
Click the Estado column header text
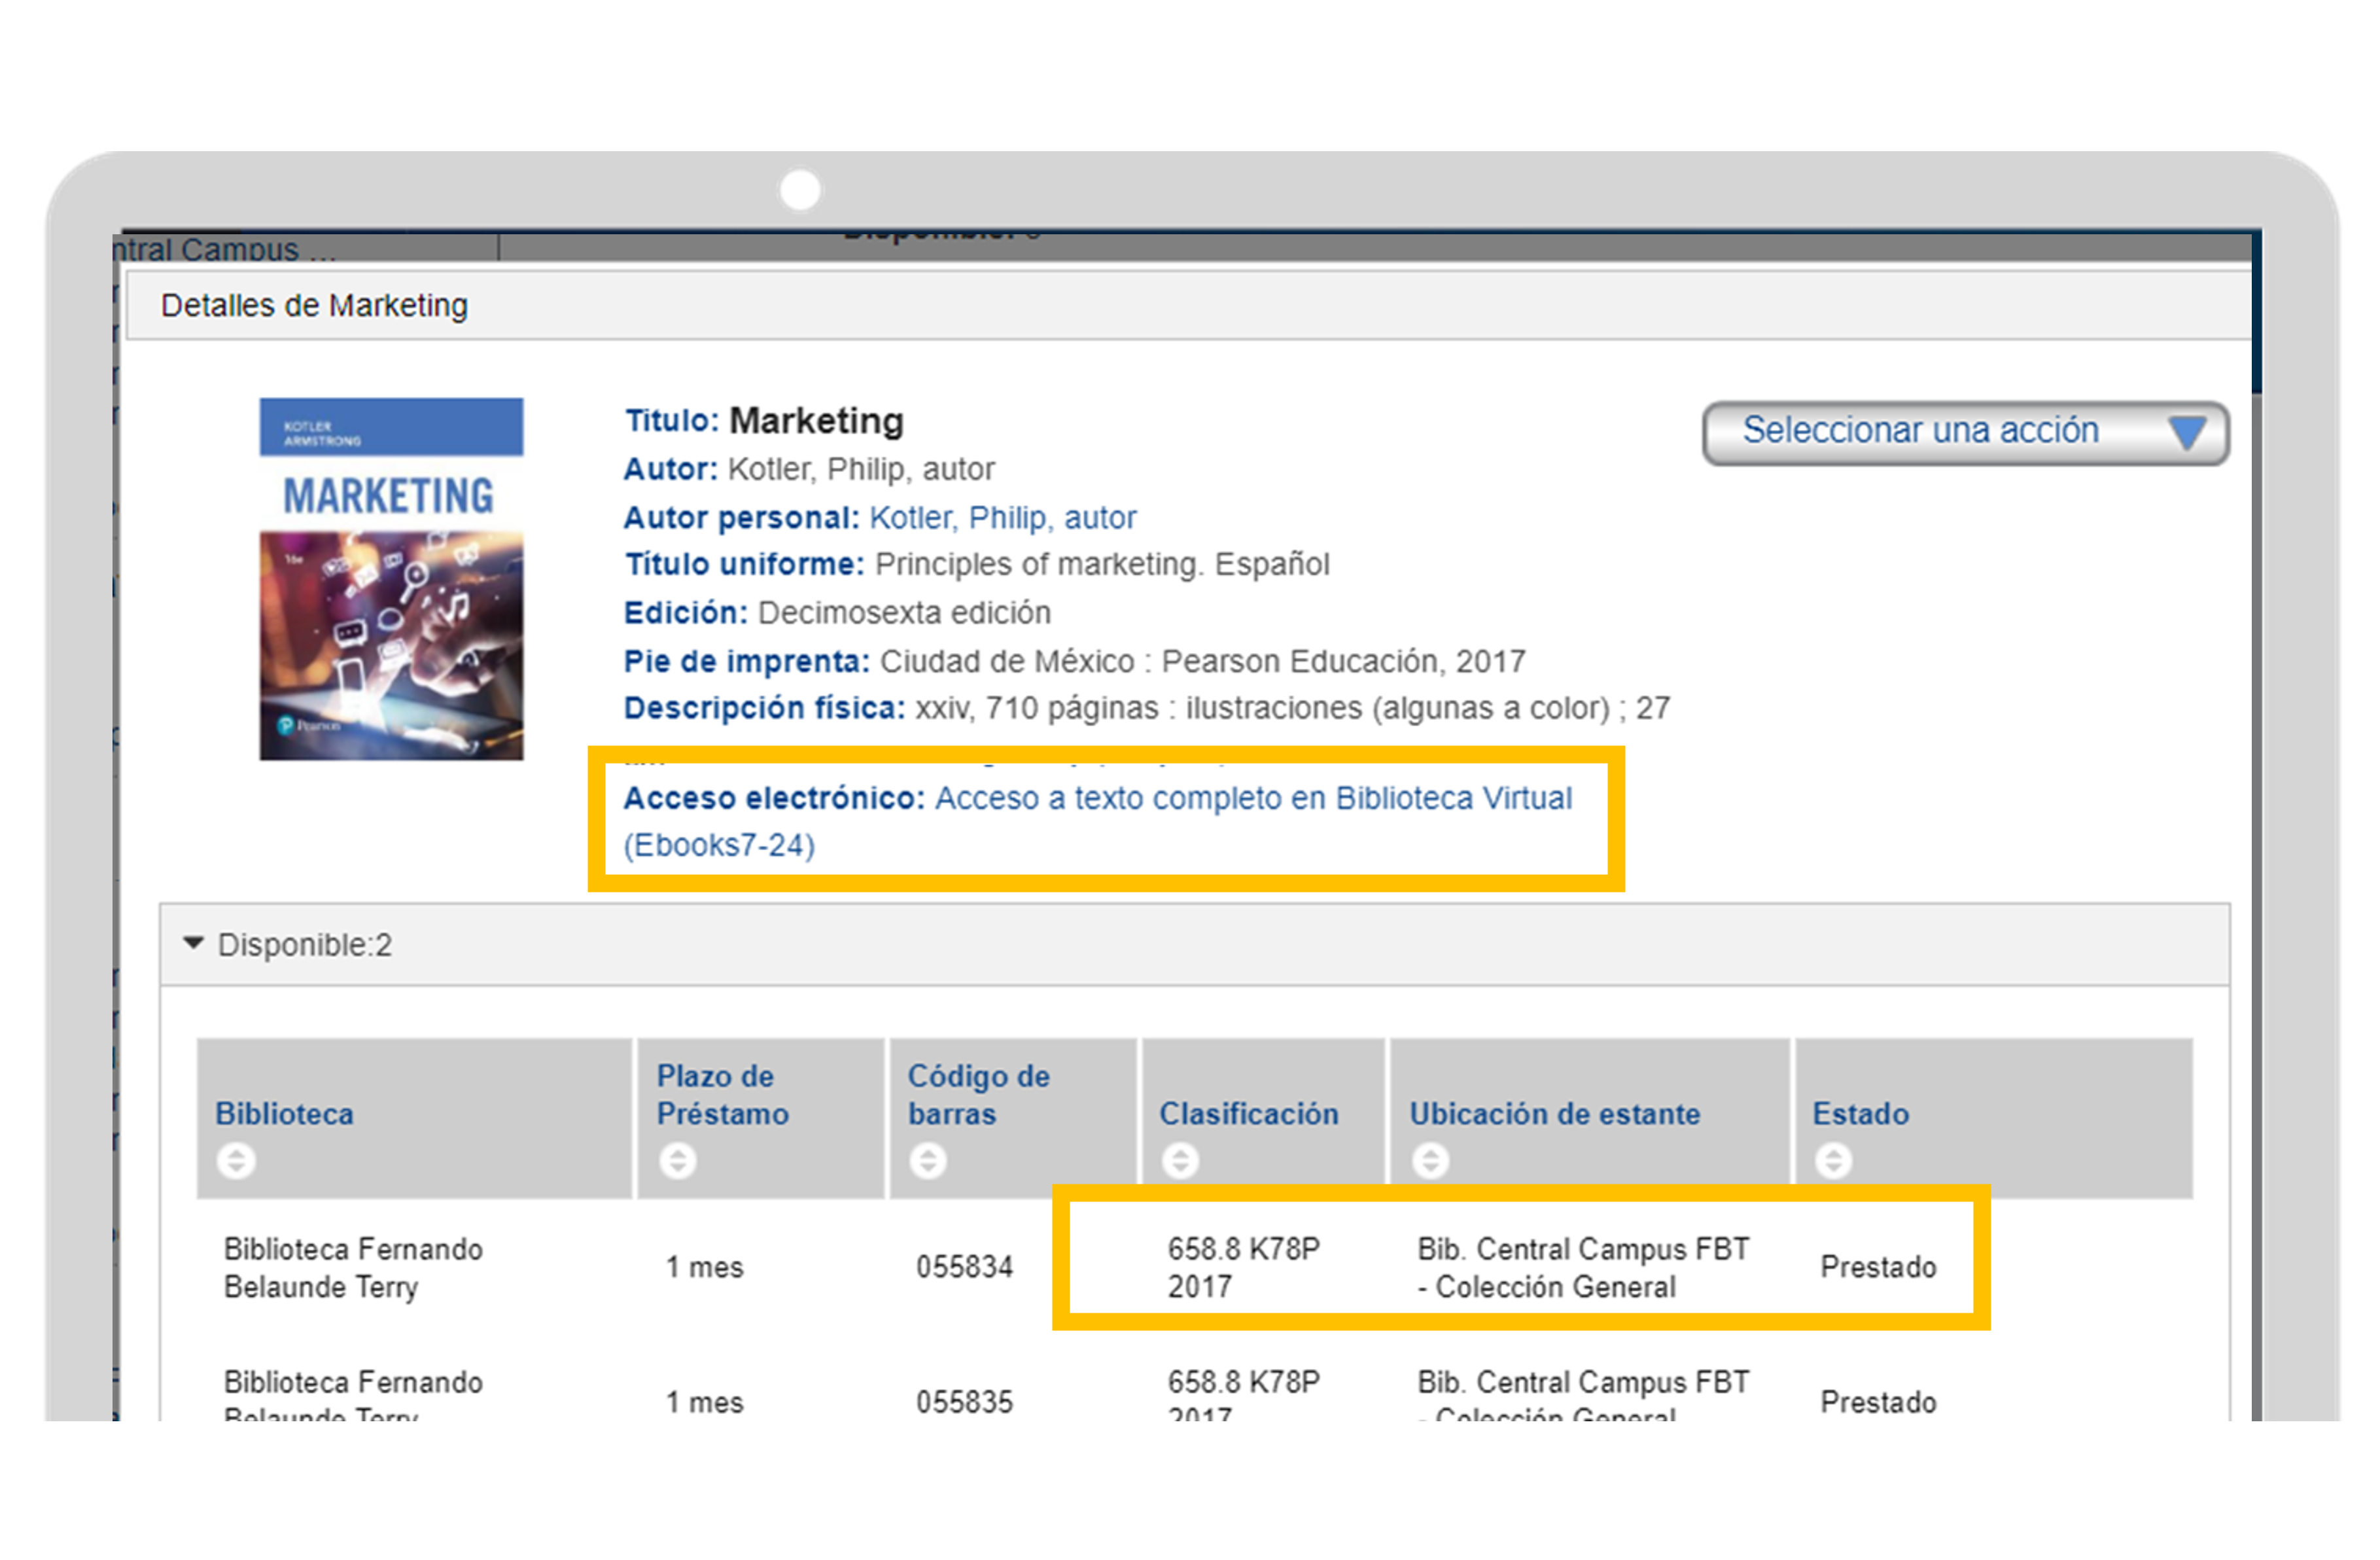(x=1860, y=1114)
